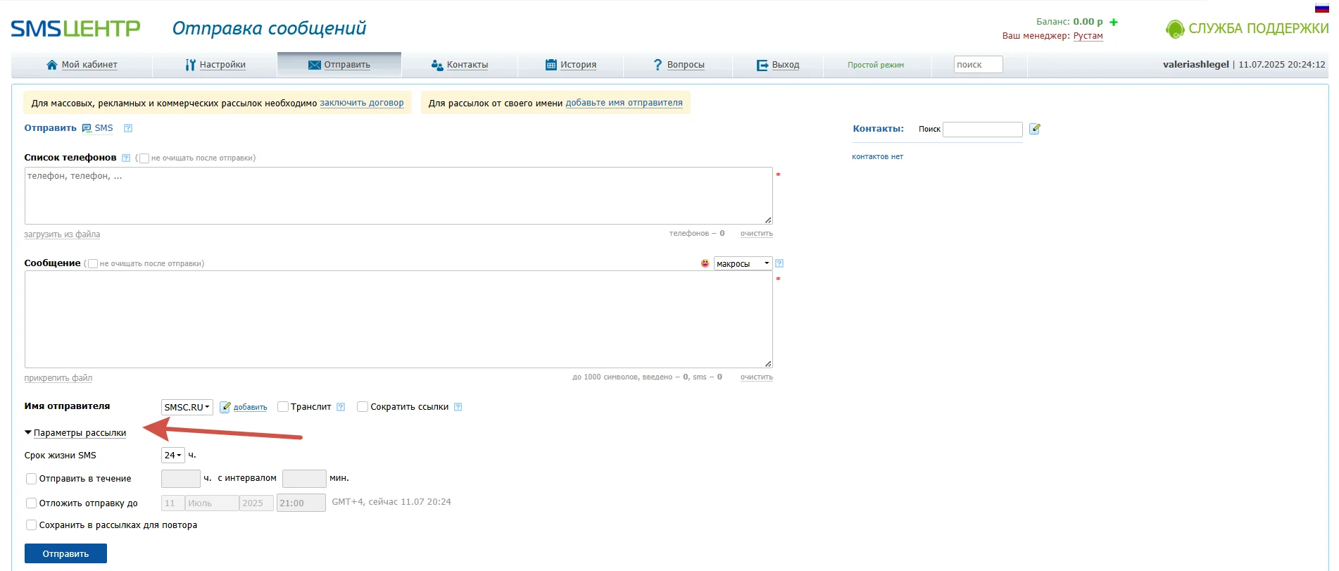Screen dimensions: 1339x571
Task: Open help icon beside Список телефонов
Action: (x=126, y=158)
